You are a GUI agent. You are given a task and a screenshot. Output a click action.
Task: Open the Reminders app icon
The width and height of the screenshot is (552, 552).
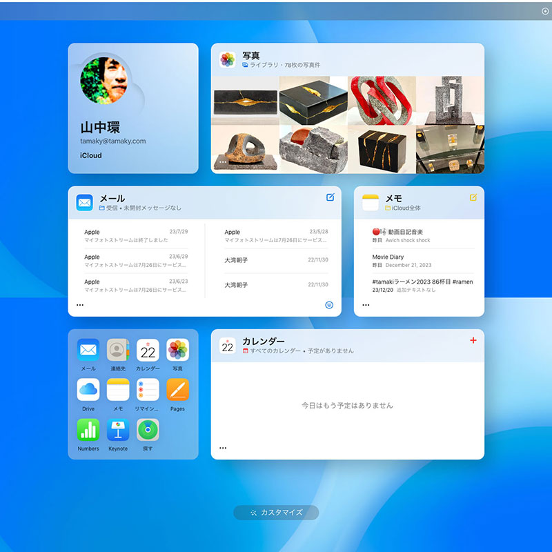(x=148, y=390)
